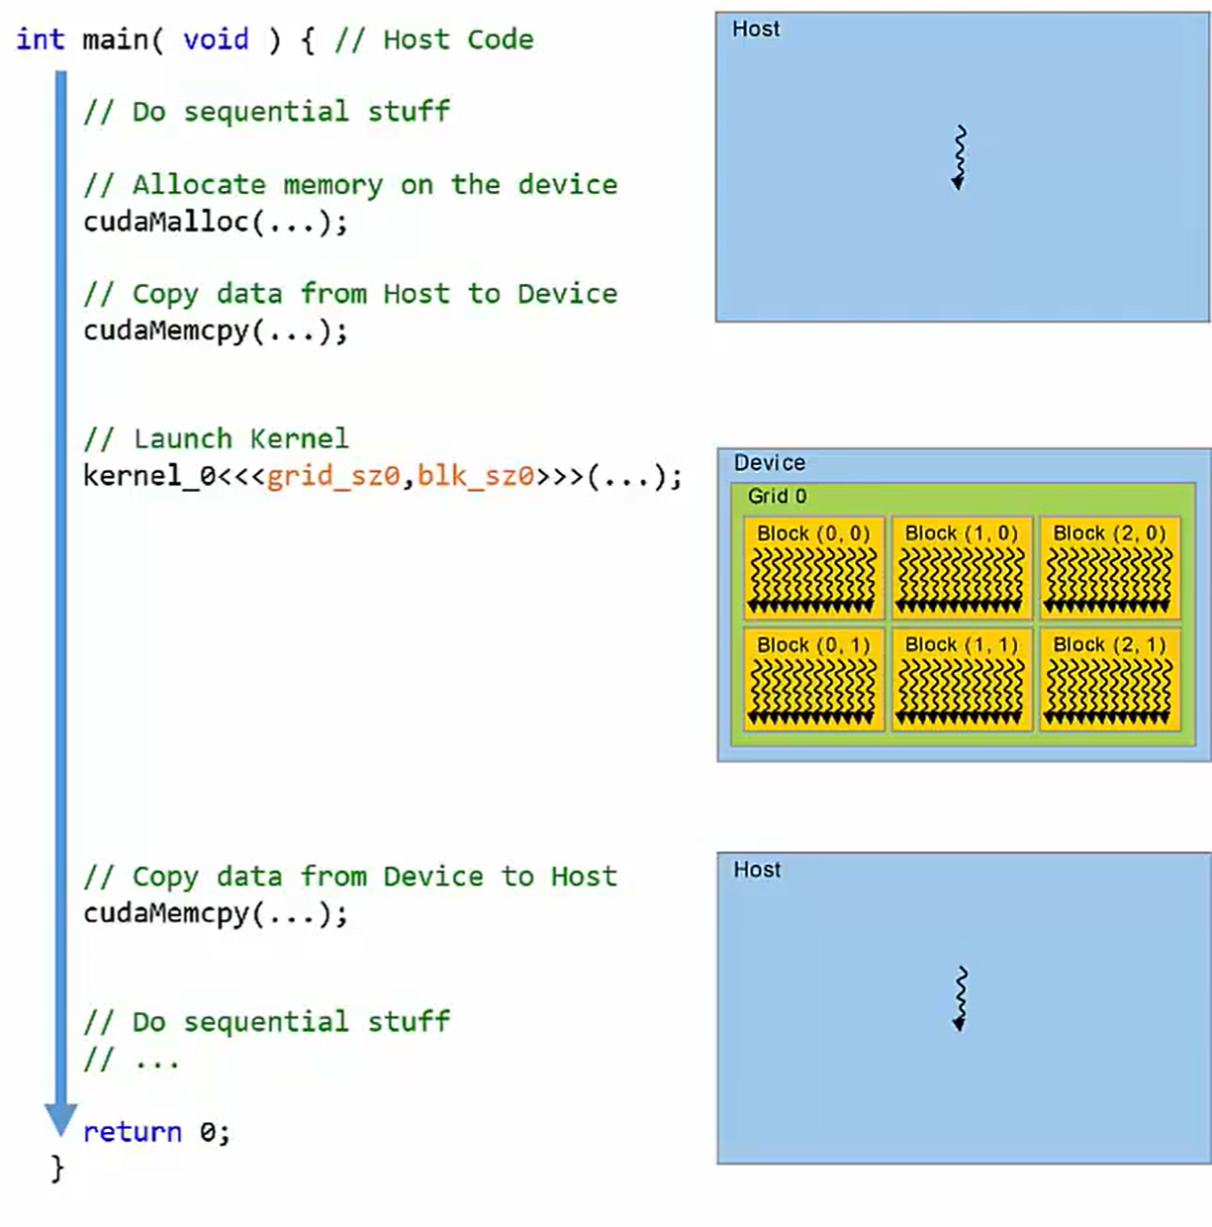Click the Device label above the grid
Image resolution: width=1212 pixels, height=1227 pixels.
pos(769,463)
